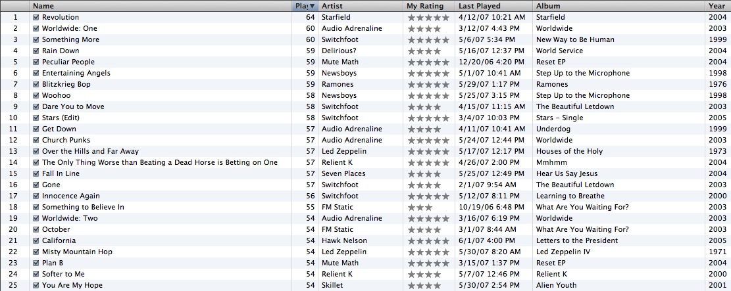Click the play count 55 cell
The width and height of the screenshot is (731, 291).
(311, 207)
